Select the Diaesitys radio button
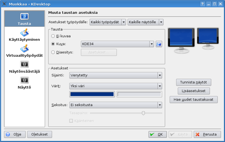The height and width of the screenshot is (142, 225). click(53, 52)
